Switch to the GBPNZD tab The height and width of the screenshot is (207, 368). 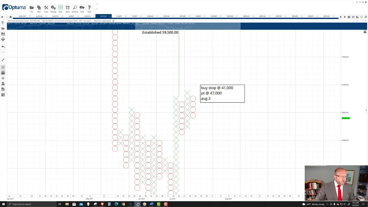(x=295, y=16)
